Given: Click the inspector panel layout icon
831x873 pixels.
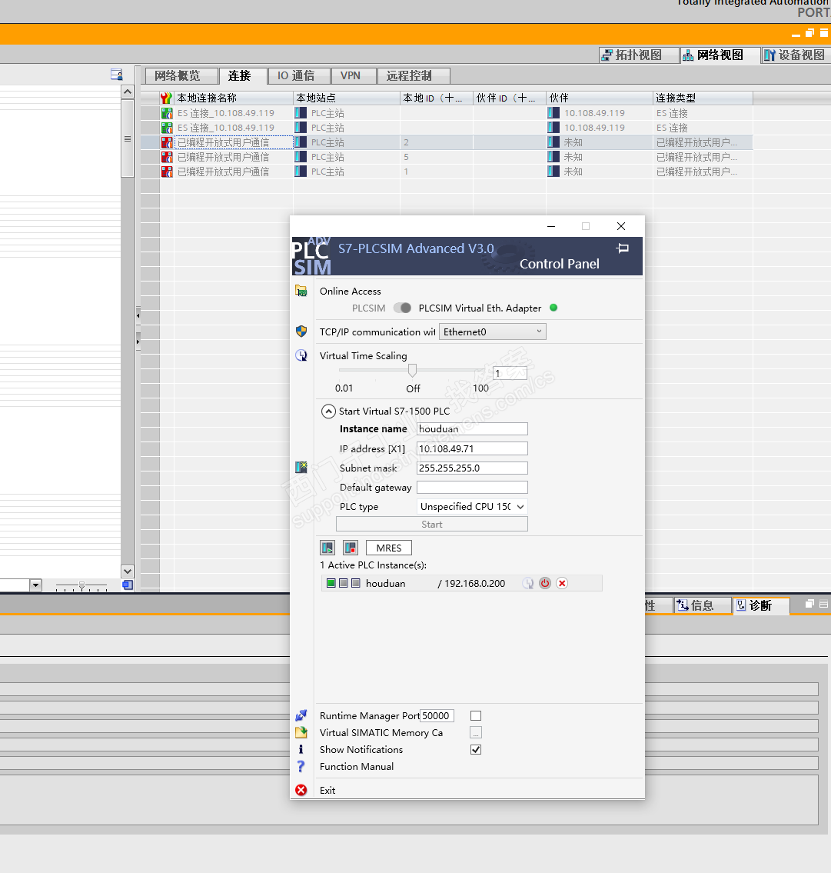Looking at the screenshot, I should (x=823, y=604).
